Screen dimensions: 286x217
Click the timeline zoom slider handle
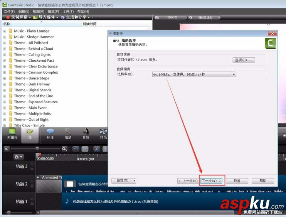37,149
